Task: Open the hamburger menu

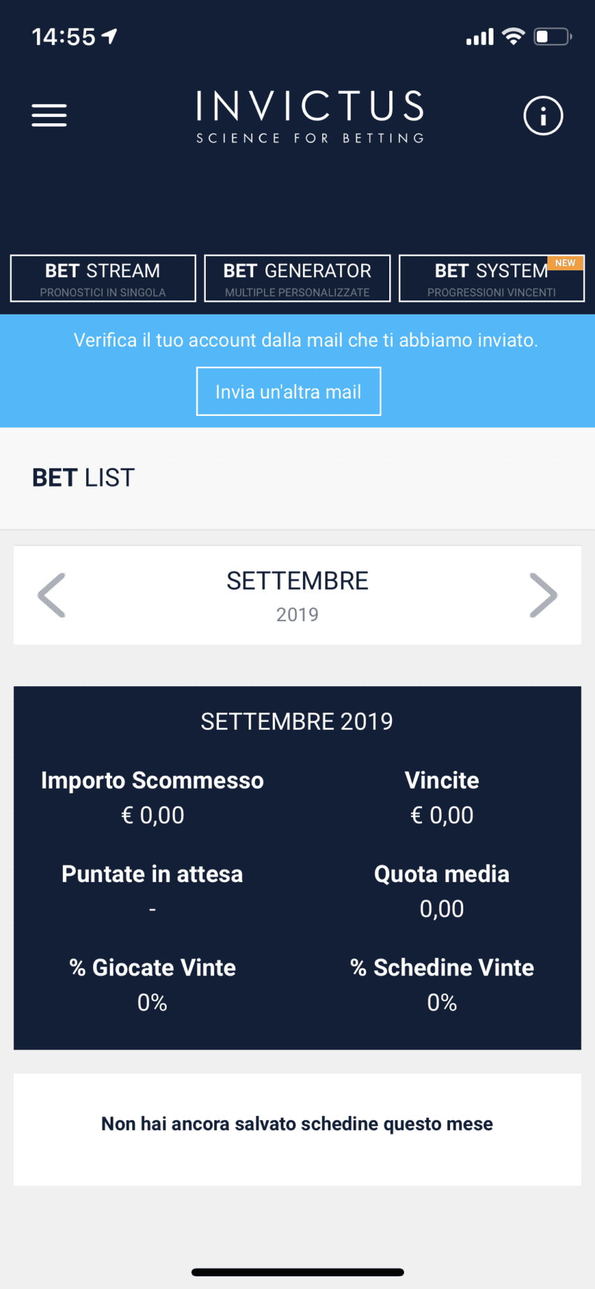Action: tap(49, 115)
